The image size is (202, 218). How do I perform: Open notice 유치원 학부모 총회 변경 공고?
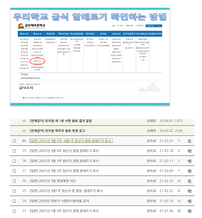point(57,131)
